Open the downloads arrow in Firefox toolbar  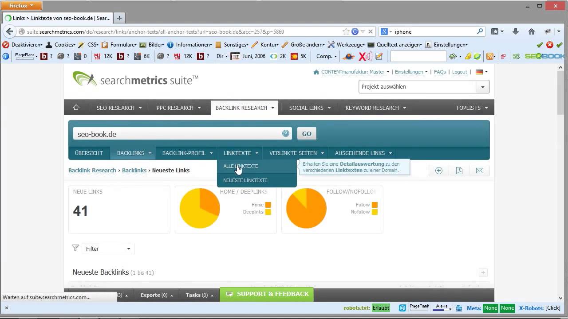coord(515,31)
